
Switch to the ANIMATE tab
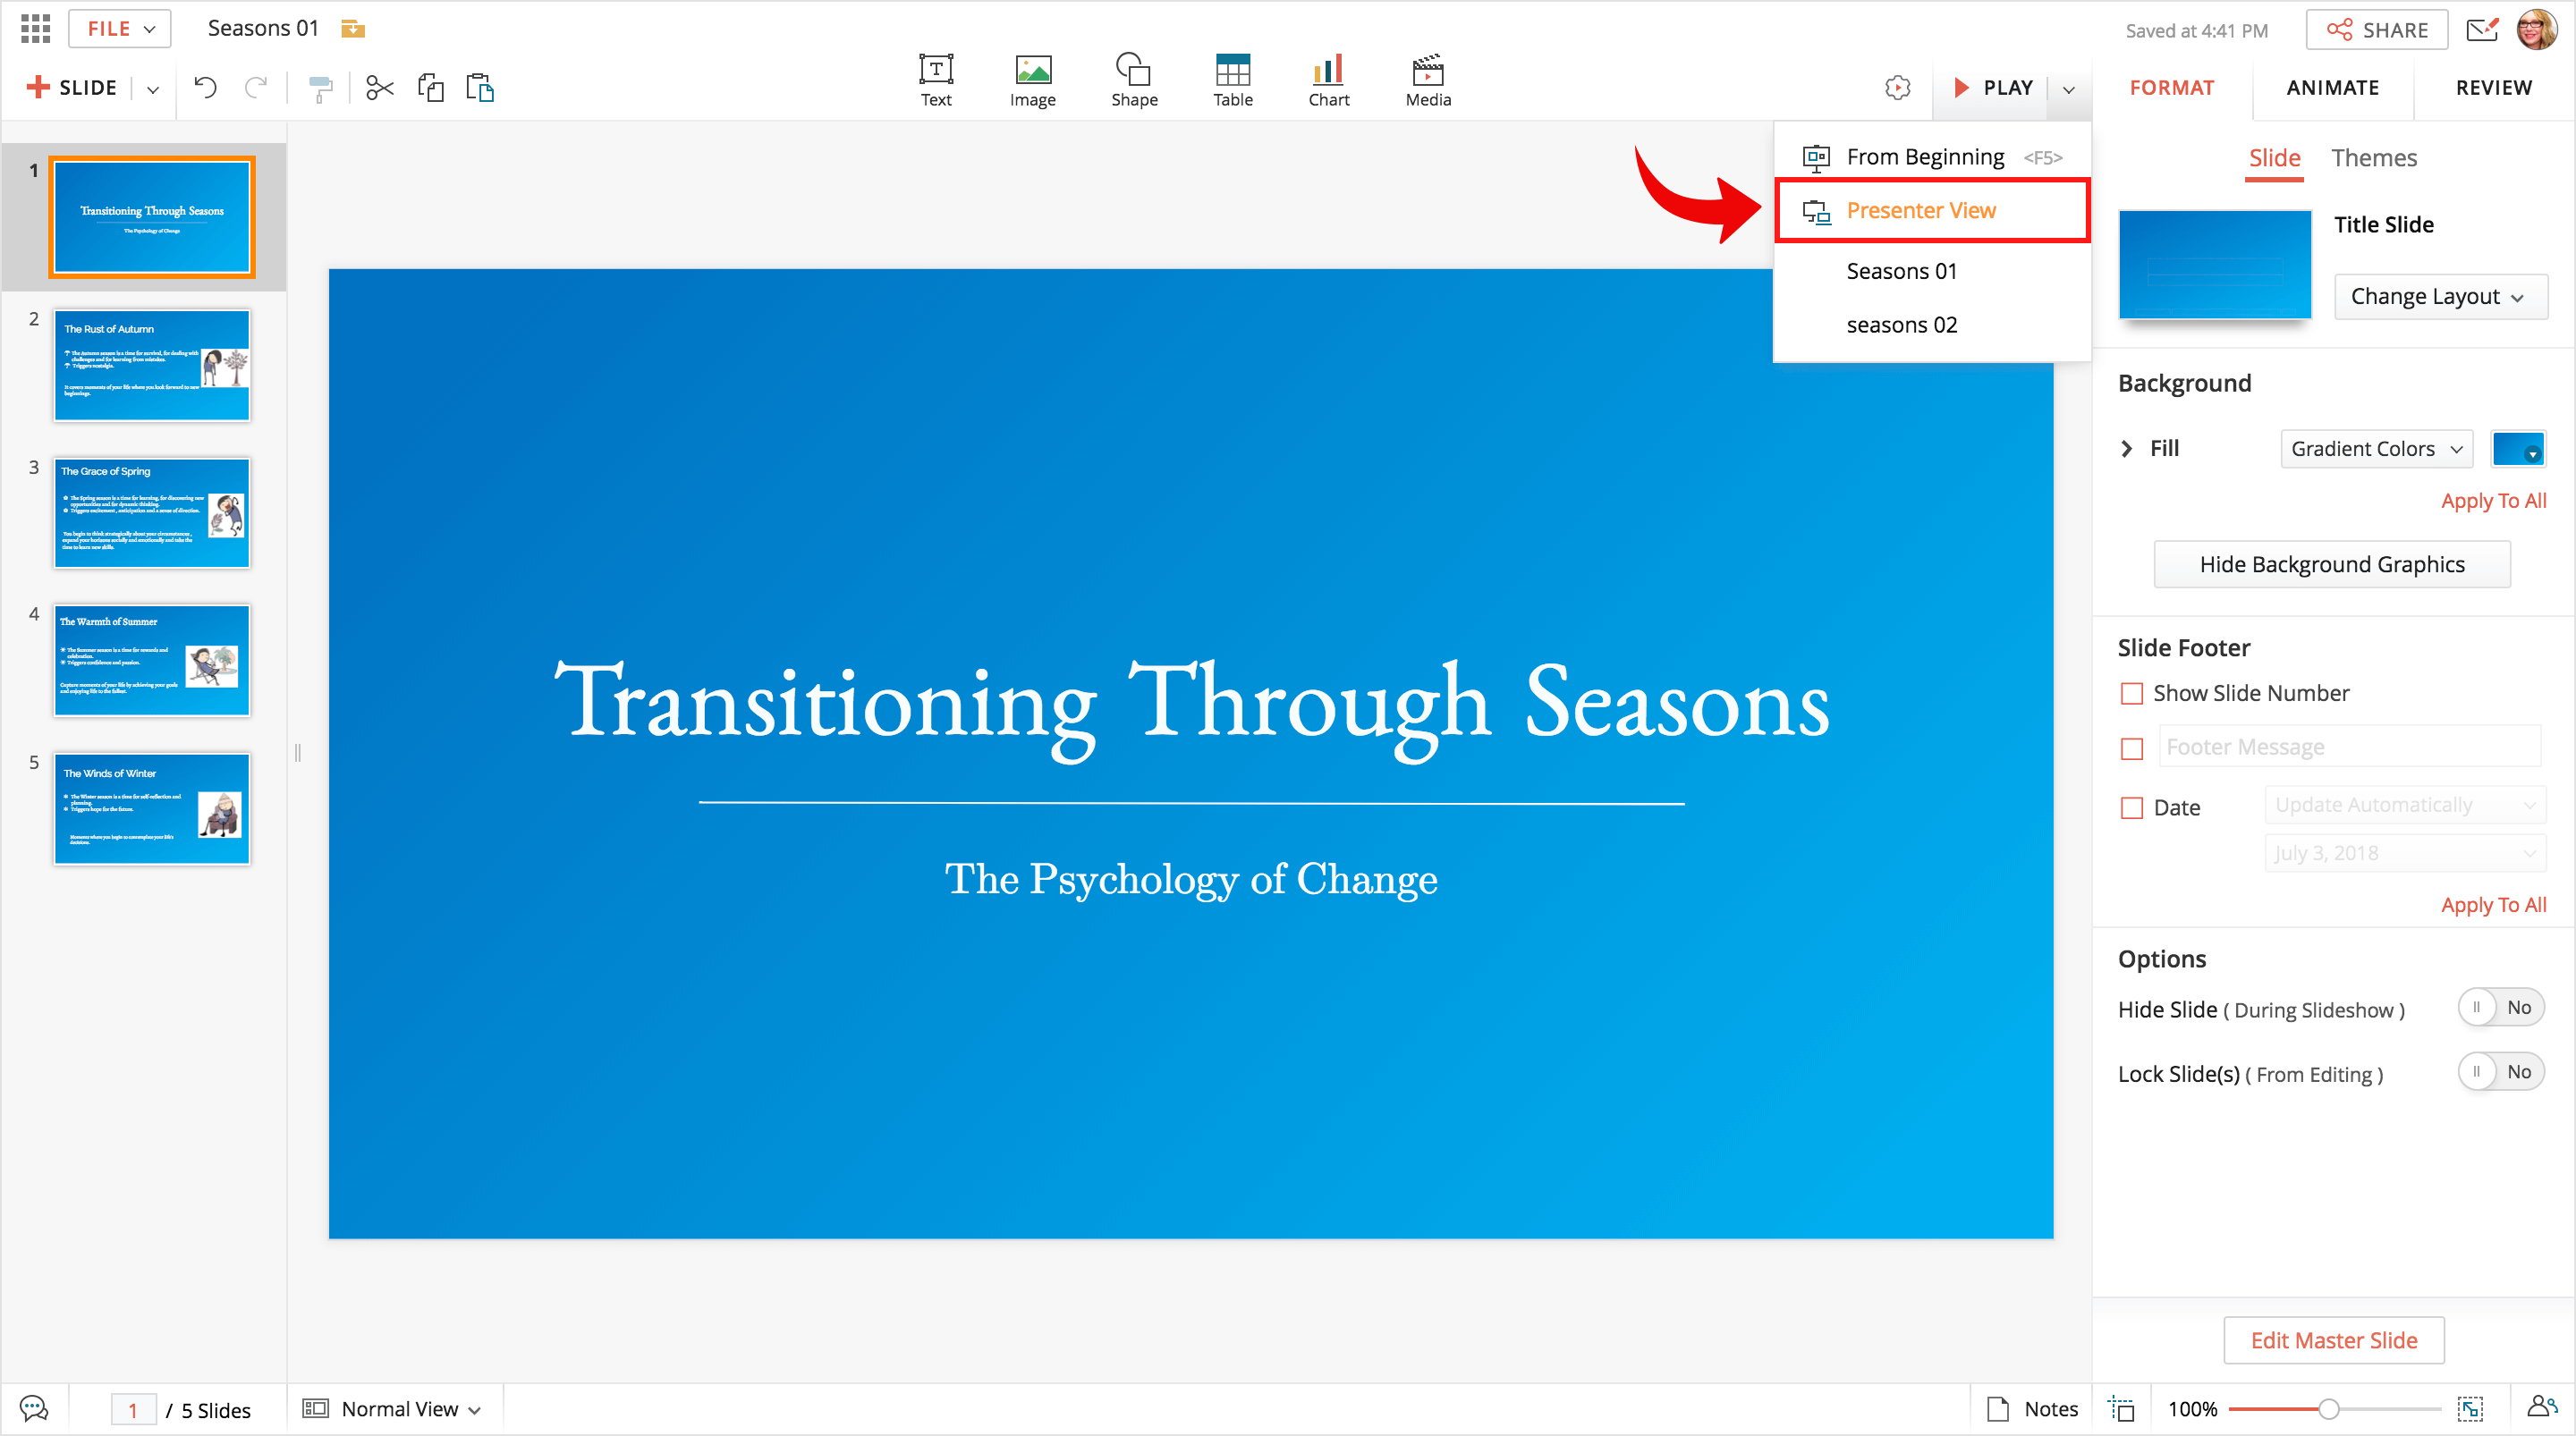coord(2332,88)
